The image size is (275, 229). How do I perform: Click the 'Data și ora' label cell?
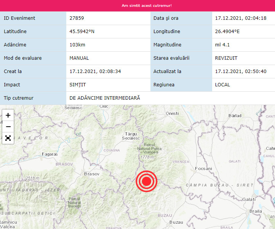coord(166,18)
